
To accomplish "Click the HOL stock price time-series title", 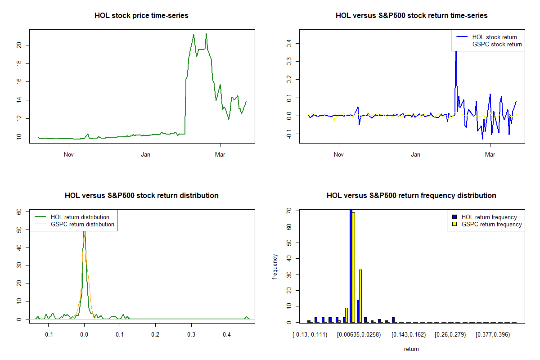I will tap(141, 16).
